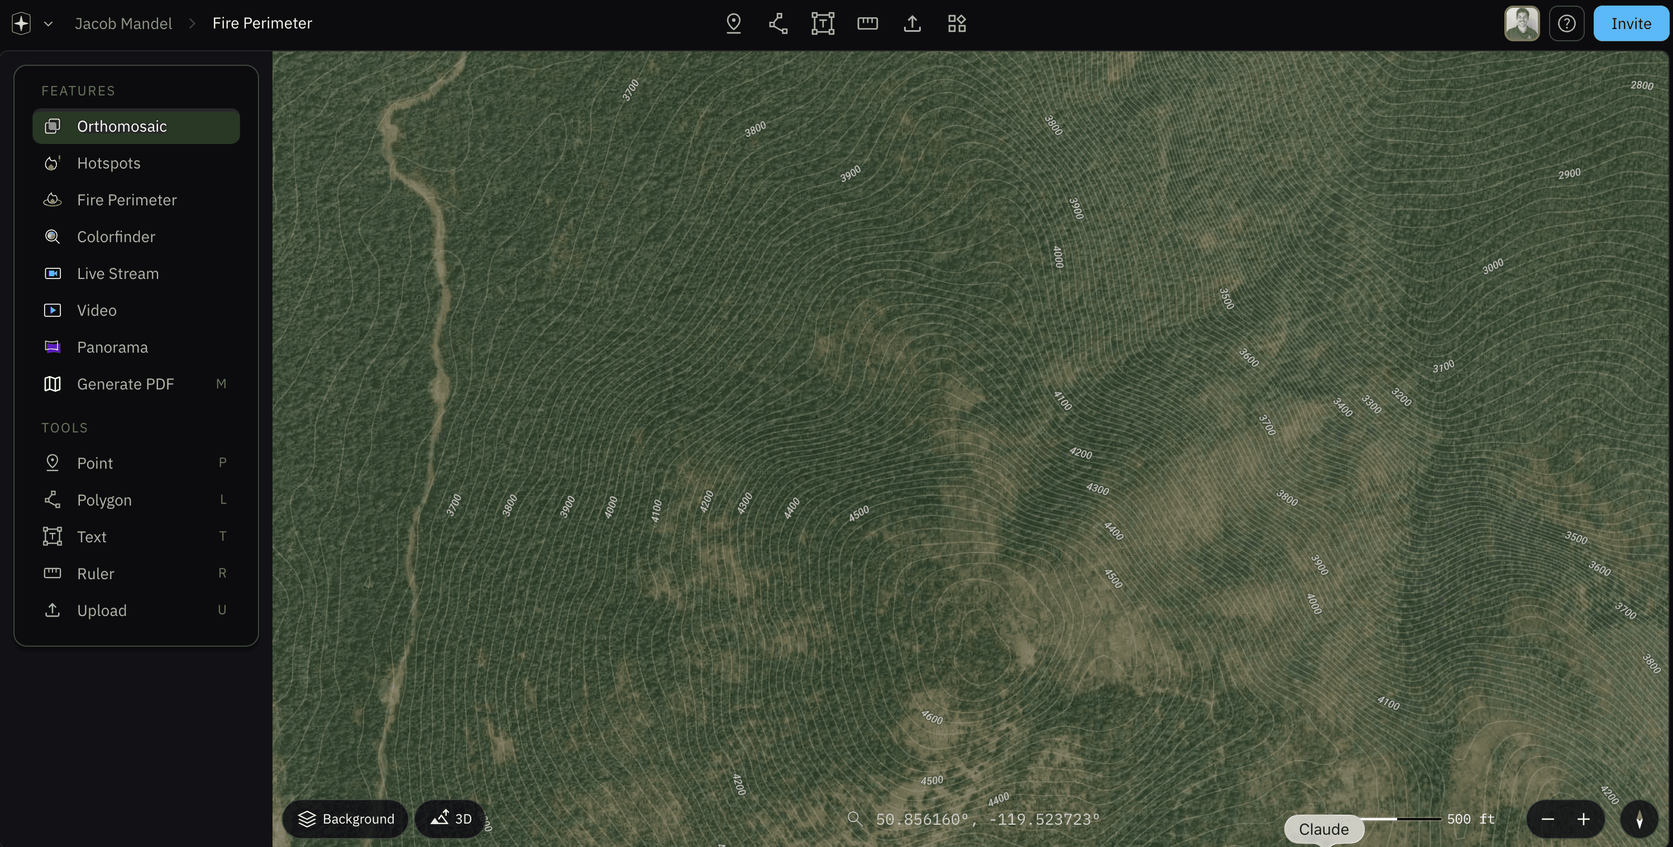Open the widgets grid icon in top toolbar
The image size is (1673, 847).
[957, 23]
